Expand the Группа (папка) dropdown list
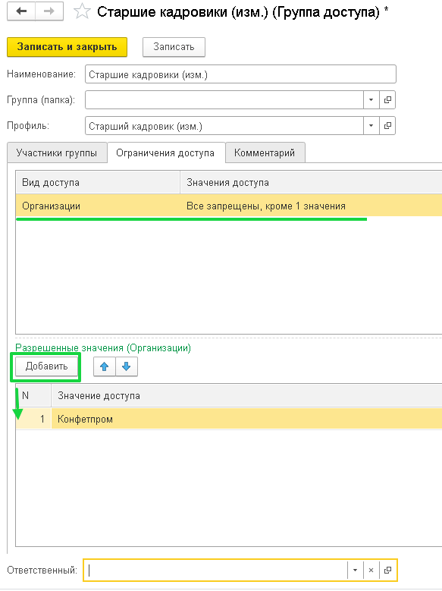Screen dimensions: 442x591 371,100
